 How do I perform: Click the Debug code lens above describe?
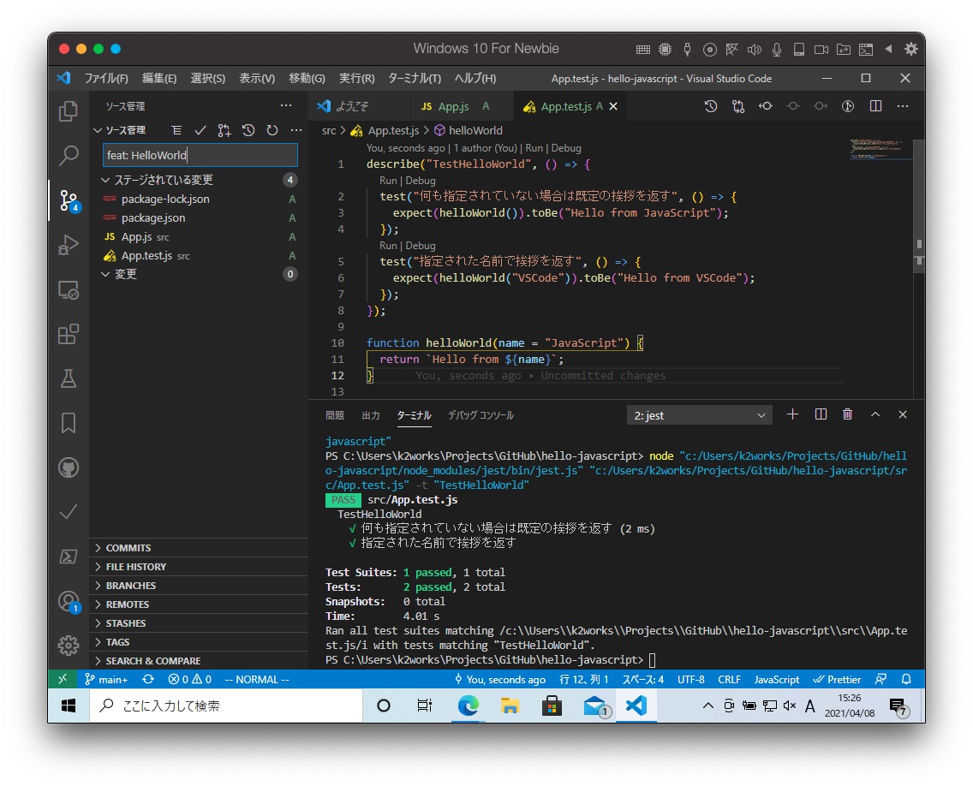(x=566, y=148)
